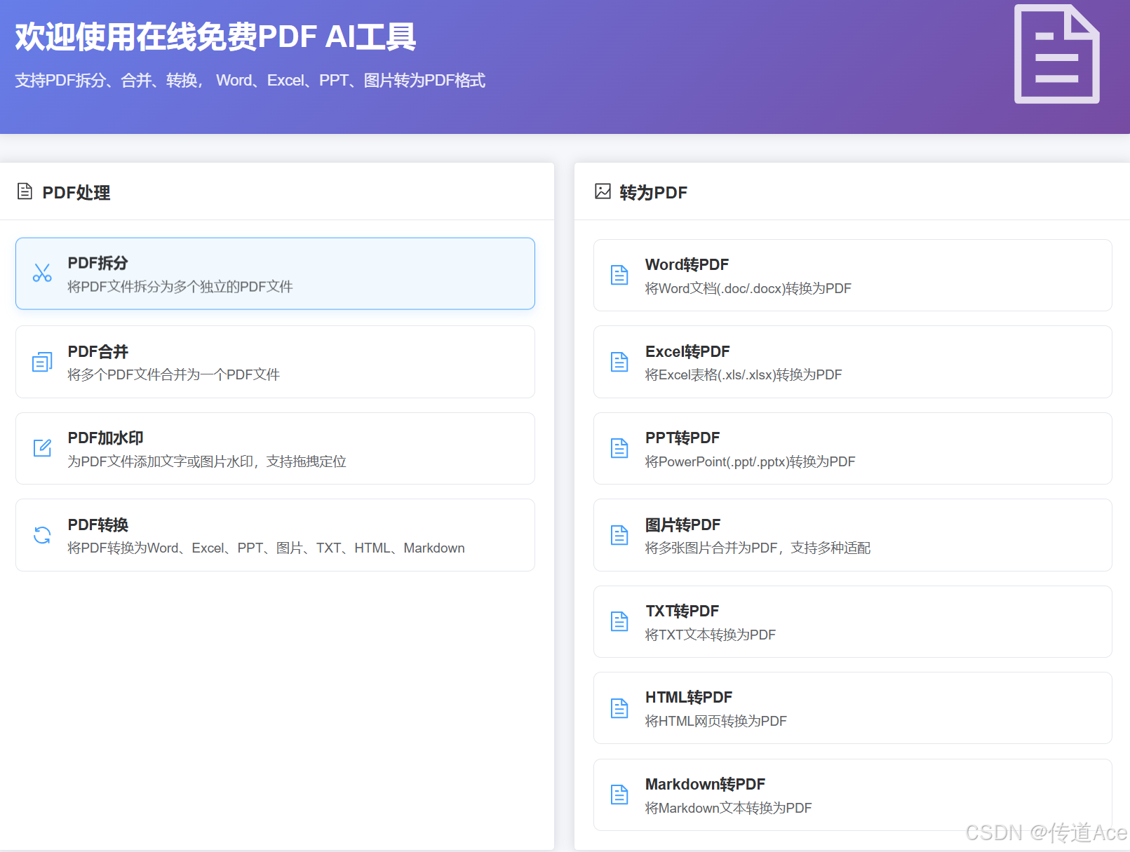This screenshot has height=852, width=1130.
Task: Click the text 将多张图片合并为PDF，支持多种适配
Action: coord(758,548)
